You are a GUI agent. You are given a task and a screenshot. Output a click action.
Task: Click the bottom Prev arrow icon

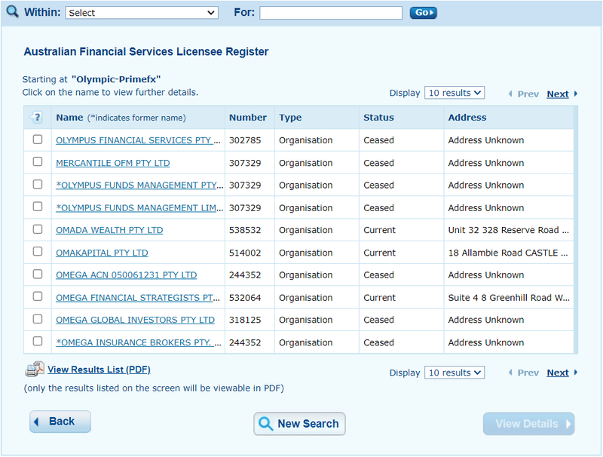510,373
